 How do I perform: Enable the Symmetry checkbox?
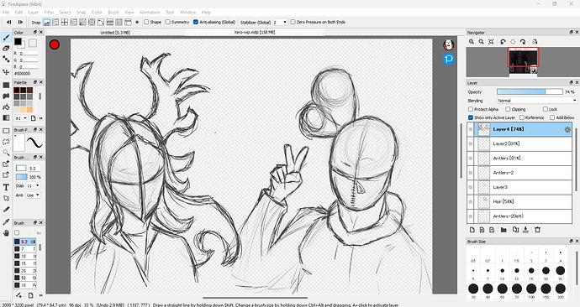[x=168, y=22]
